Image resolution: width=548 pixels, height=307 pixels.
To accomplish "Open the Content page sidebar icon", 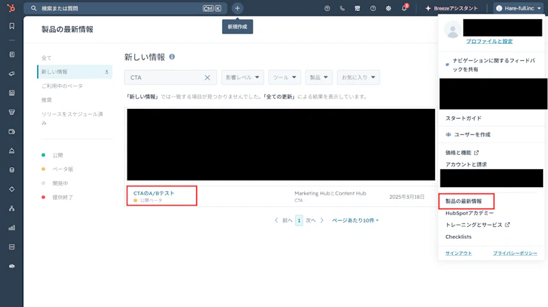I will (12, 93).
